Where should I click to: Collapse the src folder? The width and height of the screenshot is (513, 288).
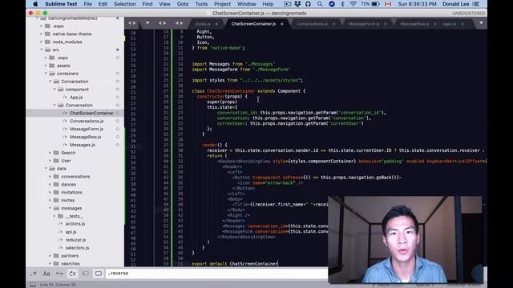[x=42, y=50]
